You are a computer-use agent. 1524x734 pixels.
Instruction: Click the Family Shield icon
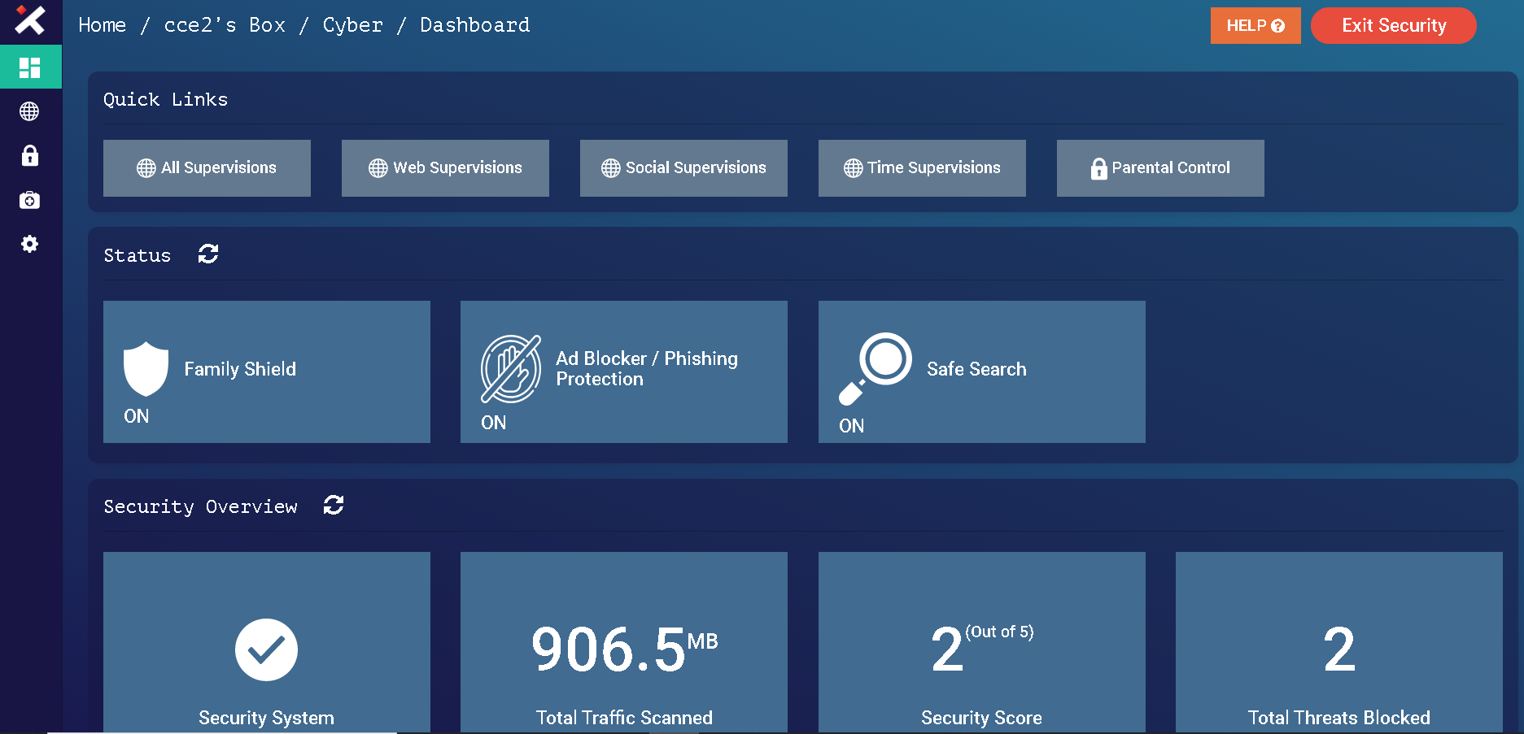146,369
